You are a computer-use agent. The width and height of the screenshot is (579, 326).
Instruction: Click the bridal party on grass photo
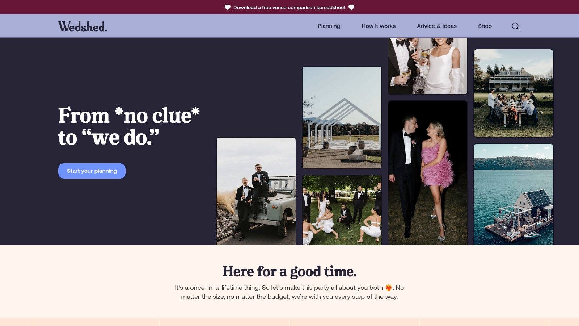pyautogui.click(x=342, y=210)
